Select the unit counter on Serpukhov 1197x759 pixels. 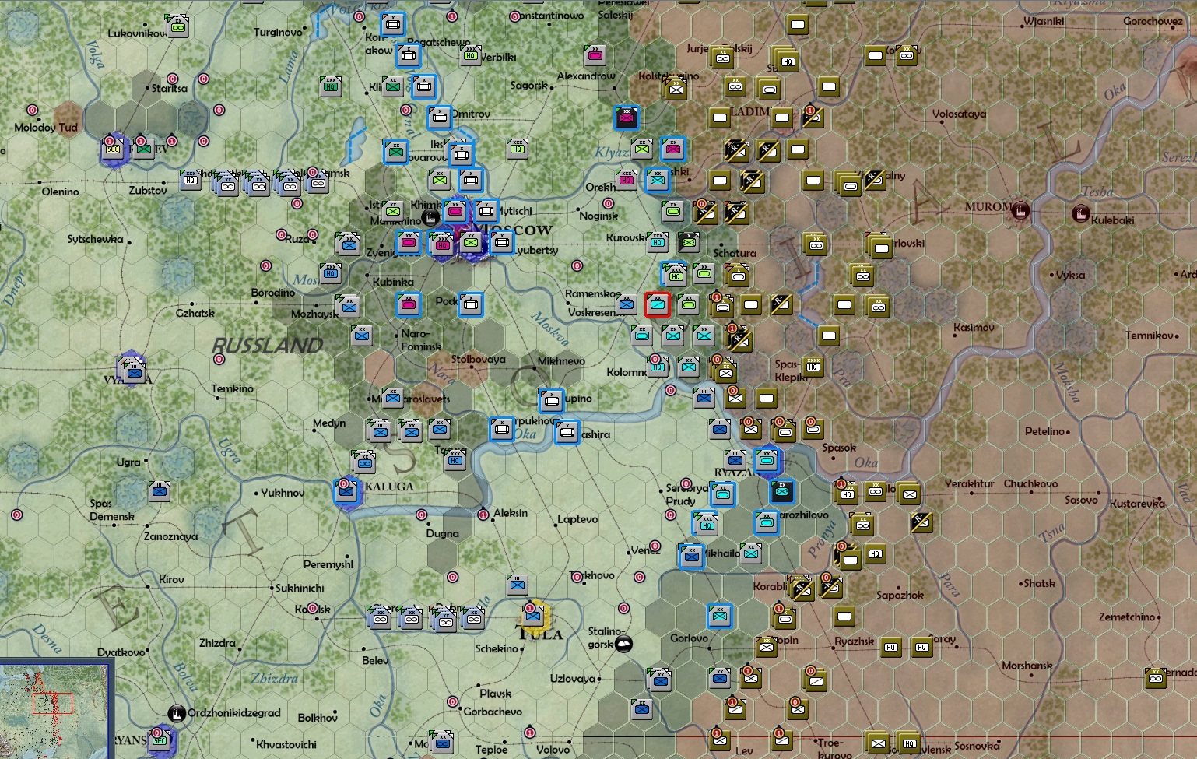502,428
